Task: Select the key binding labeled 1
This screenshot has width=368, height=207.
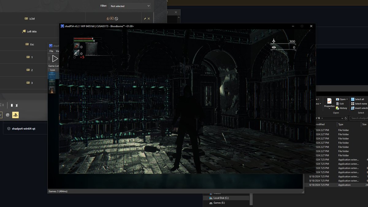Action: [x=30, y=57]
